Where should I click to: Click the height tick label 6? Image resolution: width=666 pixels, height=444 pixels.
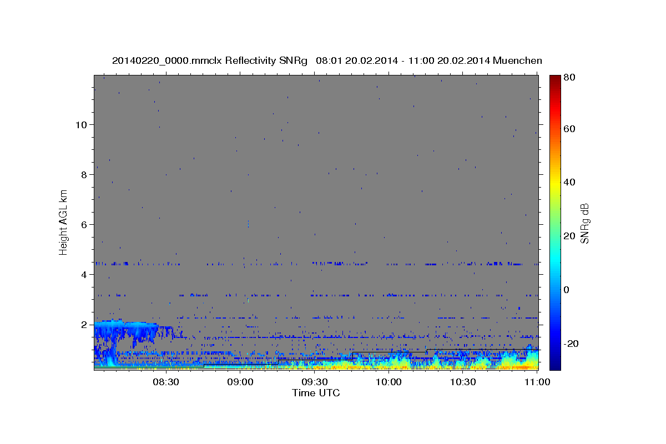coord(84,224)
